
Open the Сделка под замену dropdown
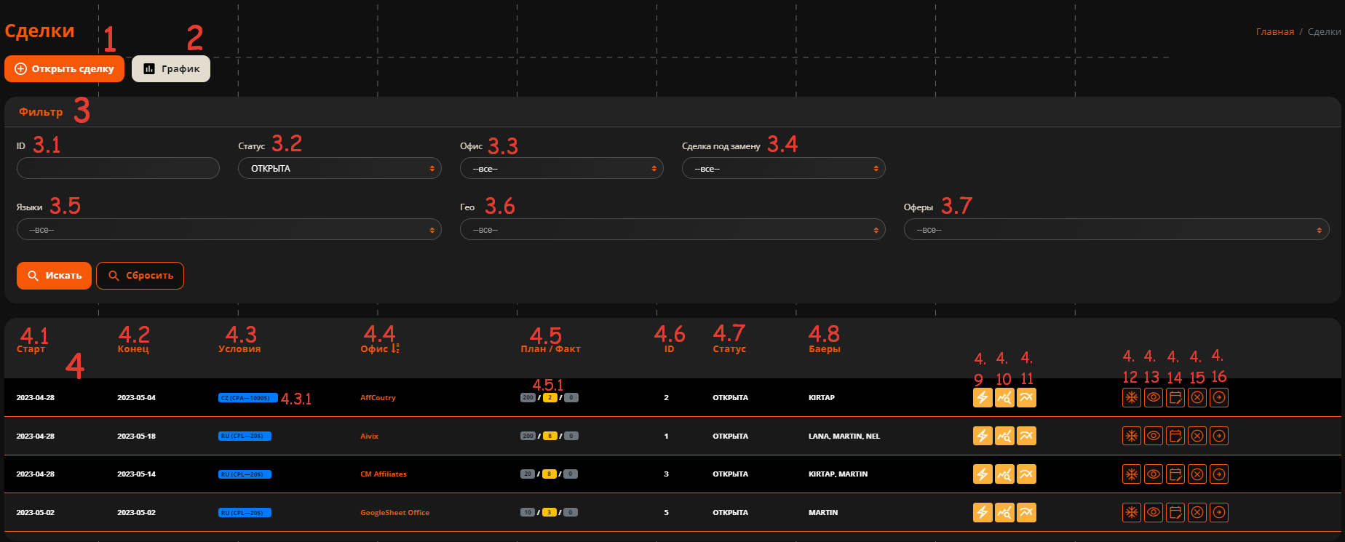point(784,168)
